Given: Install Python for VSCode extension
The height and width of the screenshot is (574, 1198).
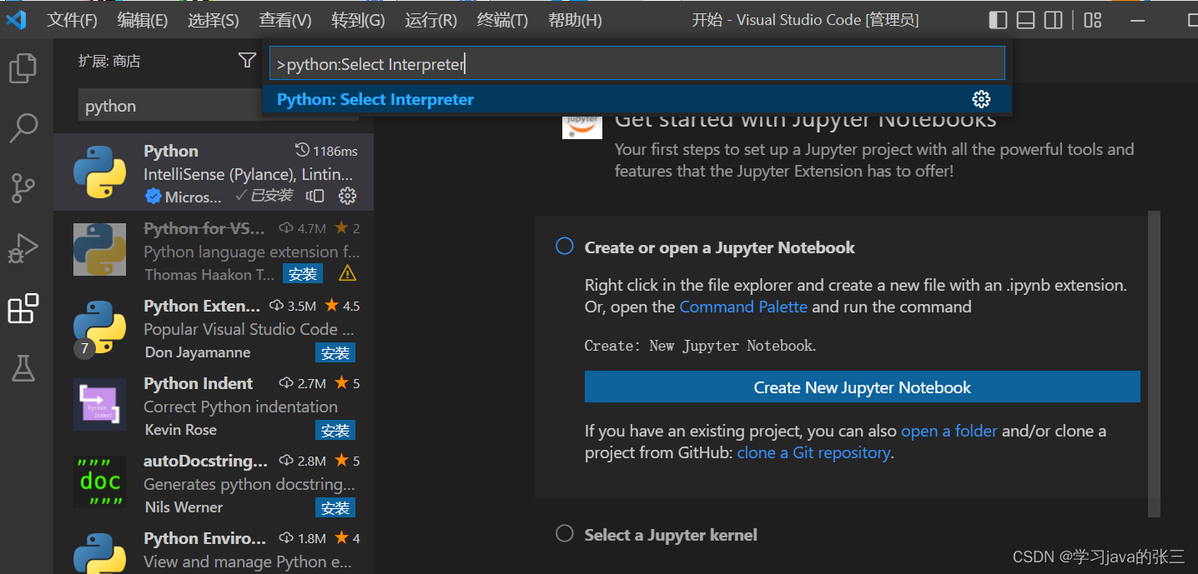Looking at the screenshot, I should (303, 274).
